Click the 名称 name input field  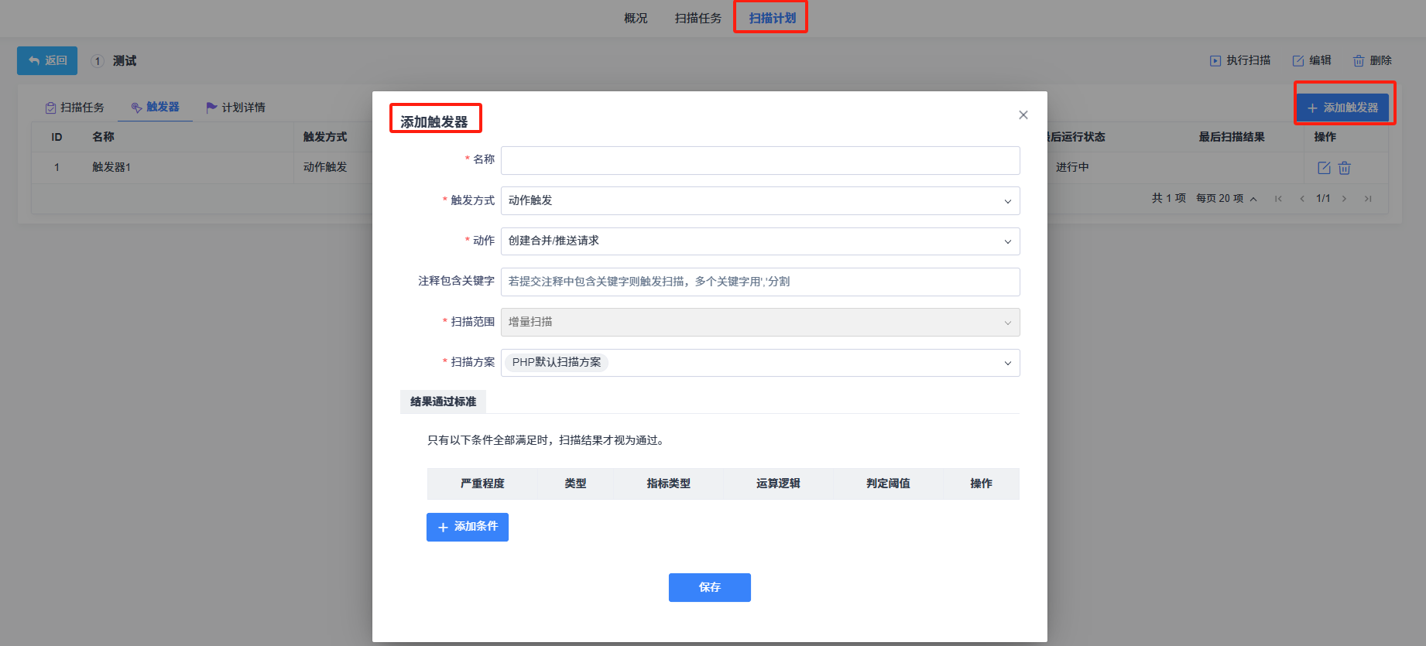759,160
